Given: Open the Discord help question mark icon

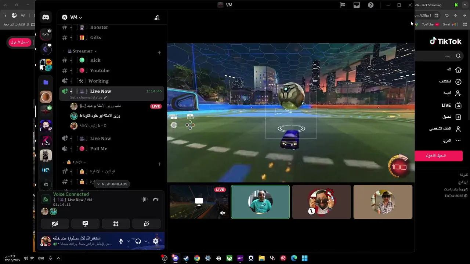Looking at the screenshot, I should [371, 5].
